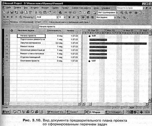Click in 'Введите вопрос' help field
Image resolution: width=152 pixels, height=126 pixels.
pos(130,8)
